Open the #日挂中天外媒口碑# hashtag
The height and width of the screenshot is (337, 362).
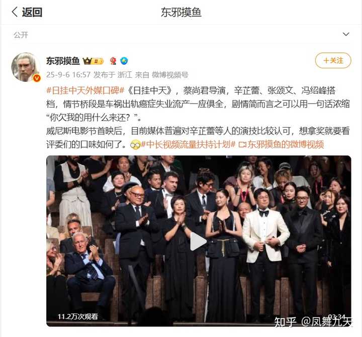pyautogui.click(x=85, y=90)
